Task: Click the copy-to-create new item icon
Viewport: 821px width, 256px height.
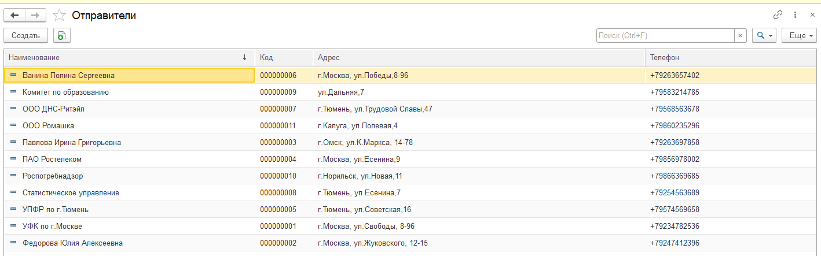Action: point(62,36)
